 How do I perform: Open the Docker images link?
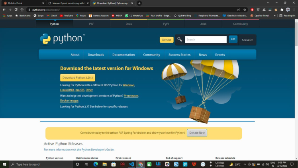[69, 101]
